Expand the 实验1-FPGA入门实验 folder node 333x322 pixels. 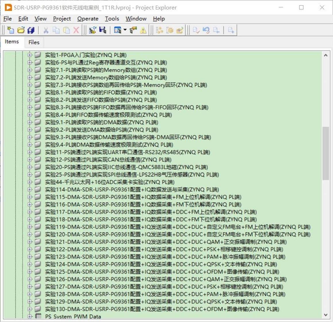pos(30,55)
